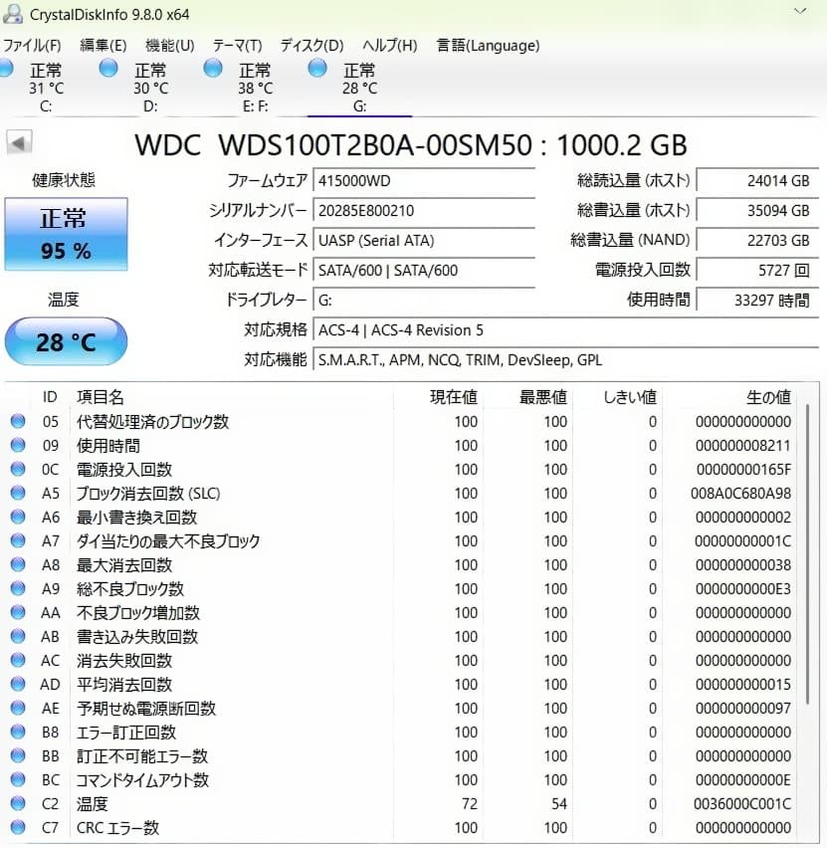827x848 pixels.
Task: Click the status orb for attribute C7
Action: coord(18,827)
